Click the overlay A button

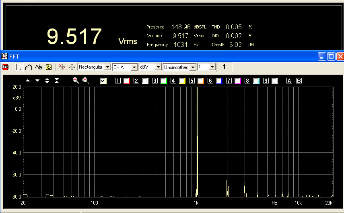[x=289, y=81]
